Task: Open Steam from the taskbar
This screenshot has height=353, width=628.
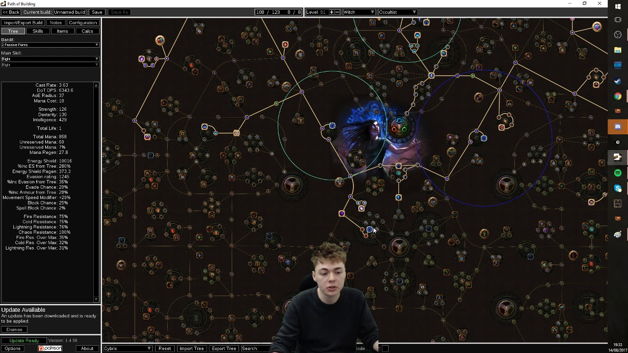Action: click(618, 81)
